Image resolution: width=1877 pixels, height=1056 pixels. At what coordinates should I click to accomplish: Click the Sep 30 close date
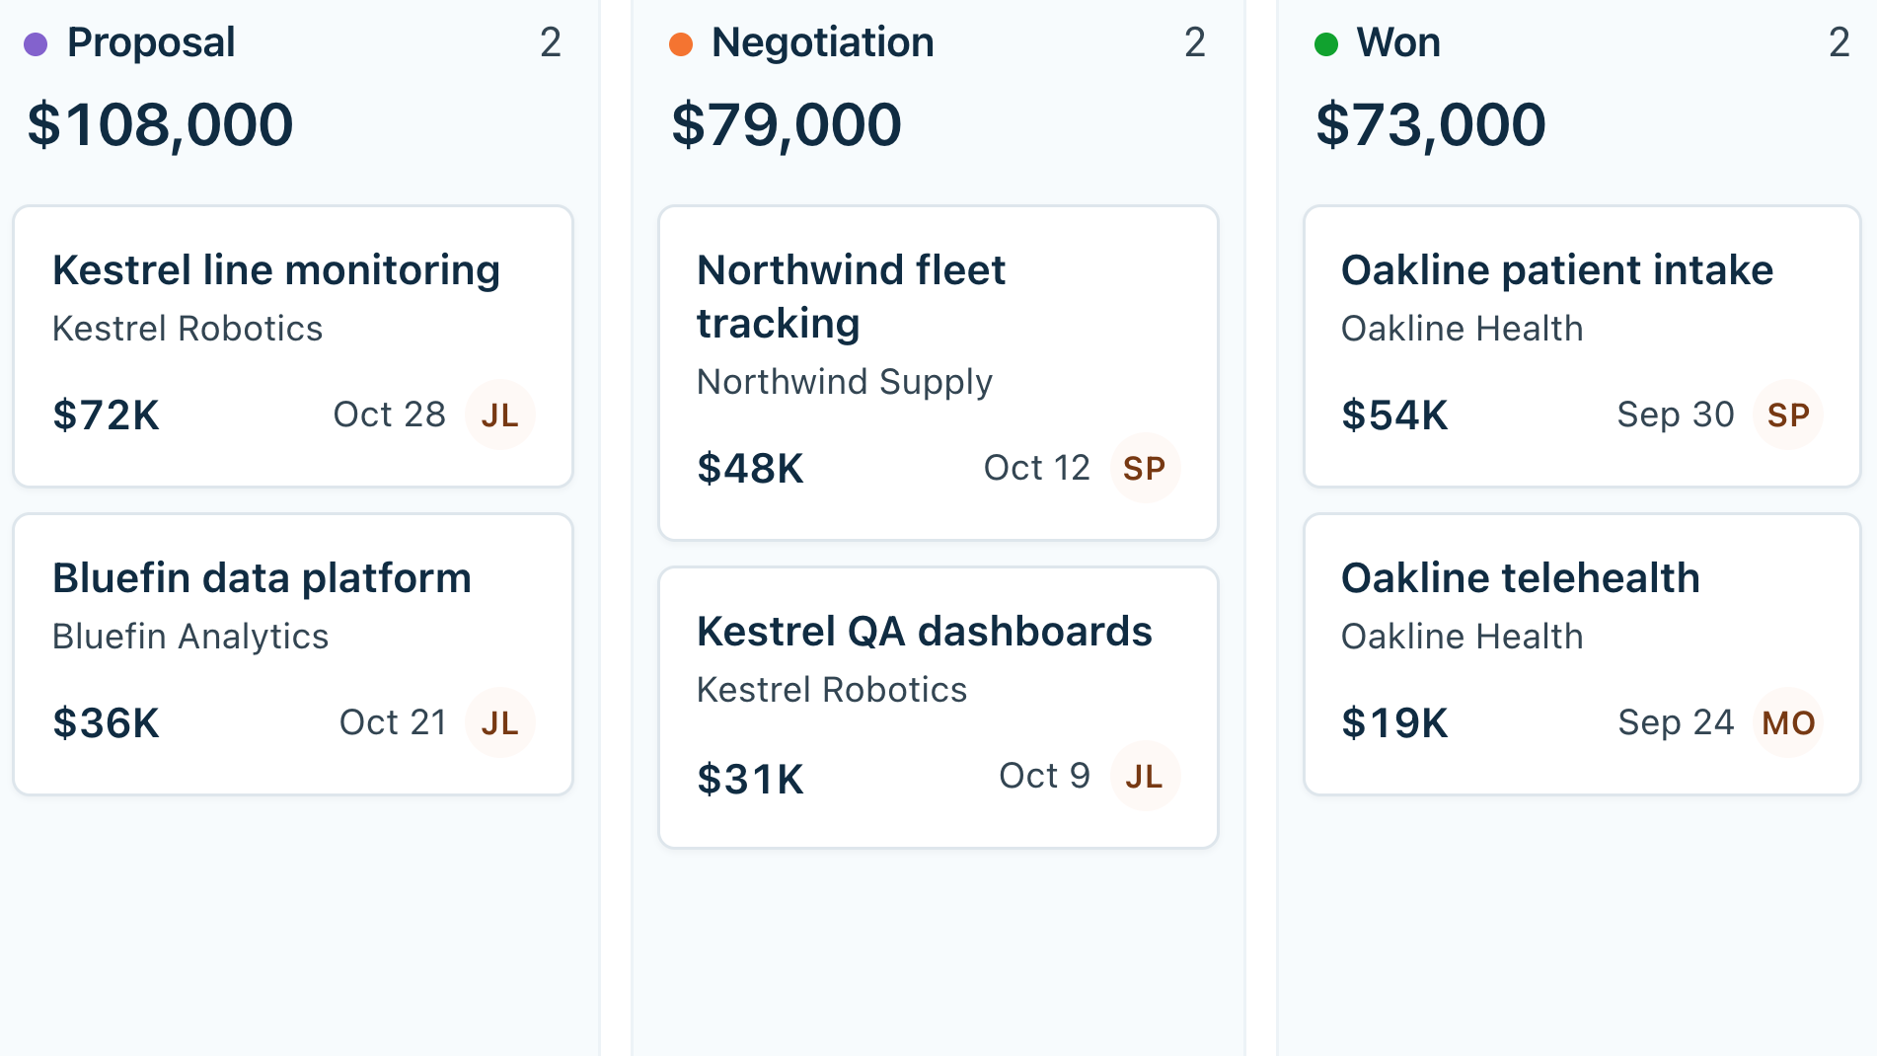tap(1676, 415)
